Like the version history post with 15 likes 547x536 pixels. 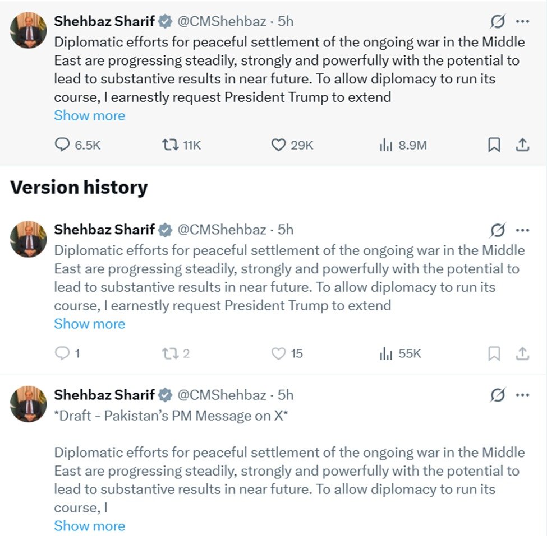click(x=279, y=353)
